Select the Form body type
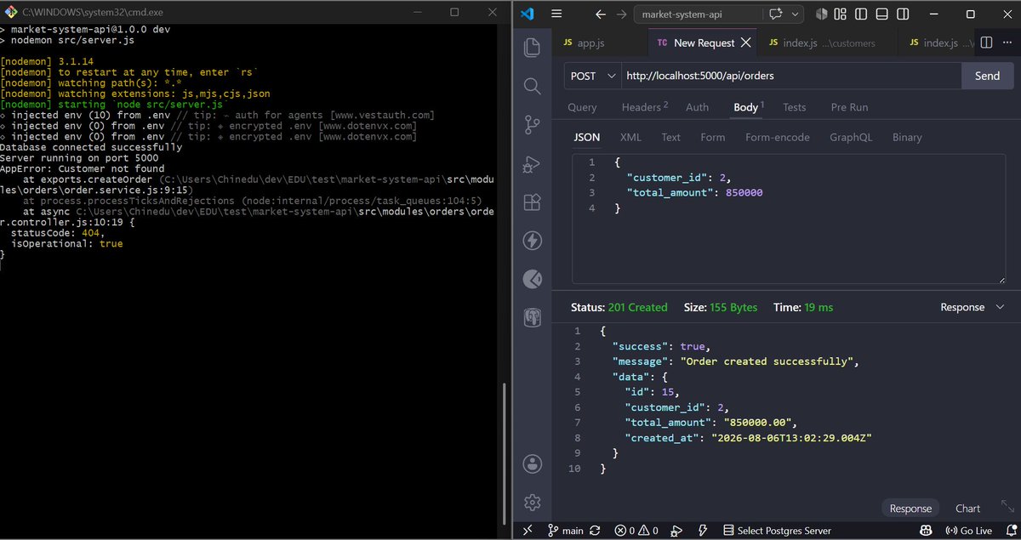 pyautogui.click(x=713, y=137)
